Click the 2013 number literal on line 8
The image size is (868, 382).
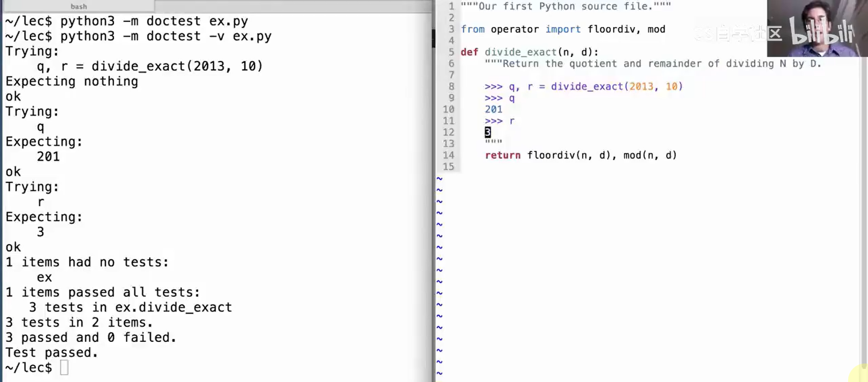tap(641, 86)
